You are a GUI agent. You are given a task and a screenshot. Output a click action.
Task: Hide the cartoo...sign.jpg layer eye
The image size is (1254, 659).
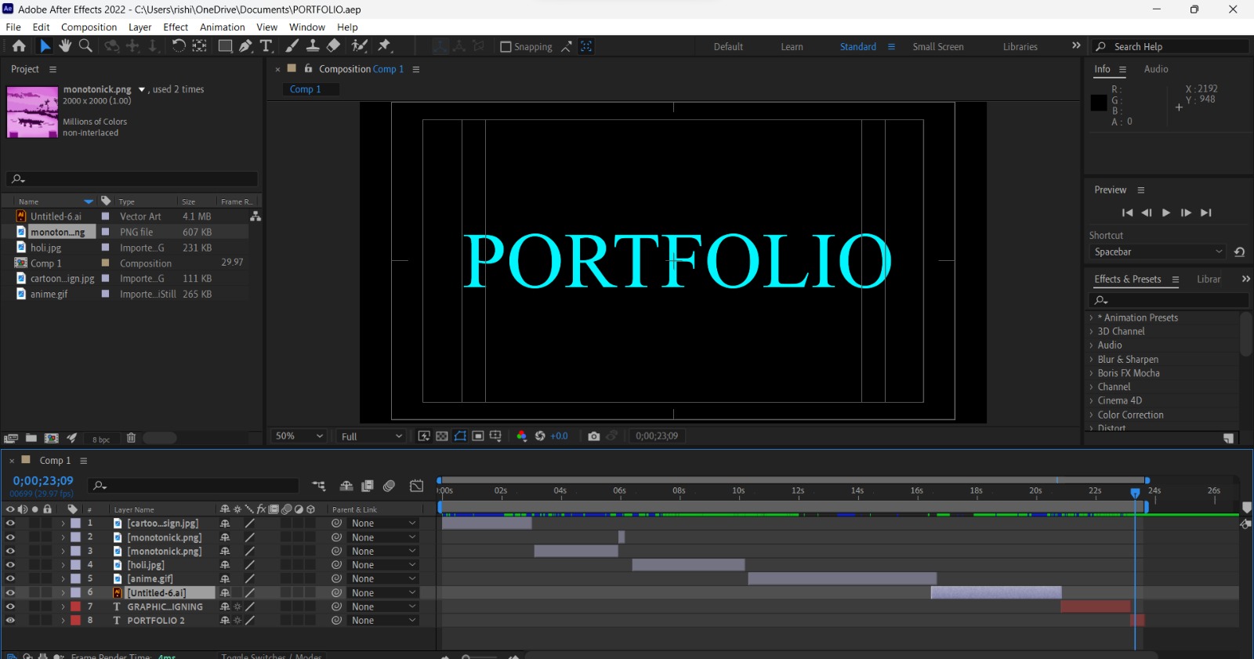coord(10,523)
